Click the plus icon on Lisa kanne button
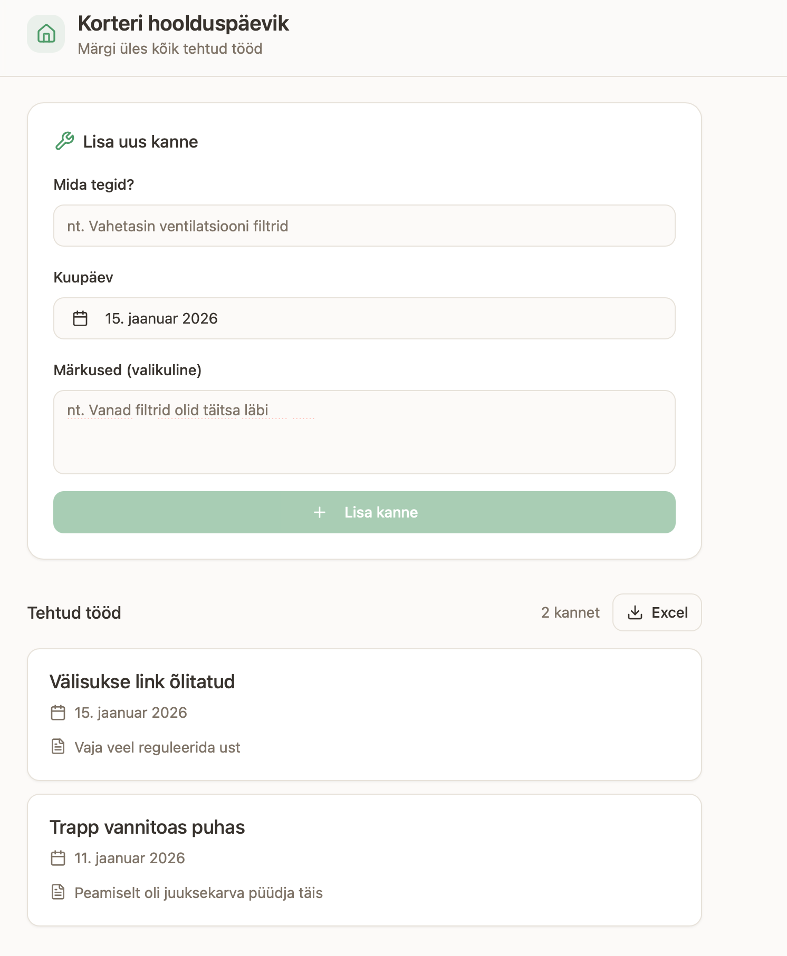The height and width of the screenshot is (956, 787). coord(320,512)
